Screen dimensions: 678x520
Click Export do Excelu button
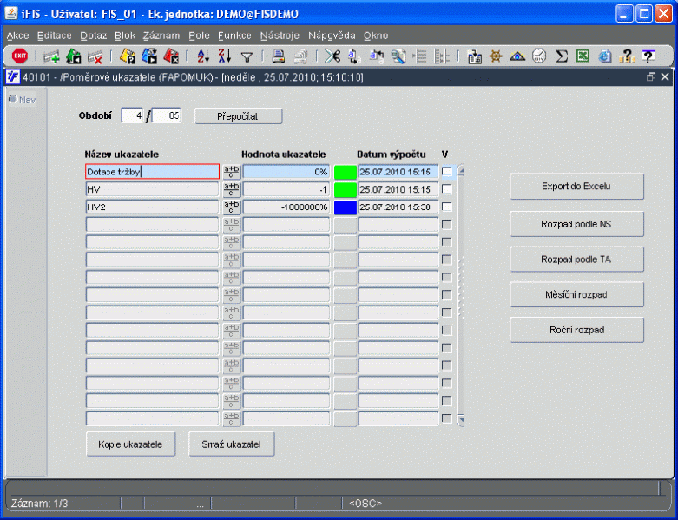pyautogui.click(x=576, y=187)
